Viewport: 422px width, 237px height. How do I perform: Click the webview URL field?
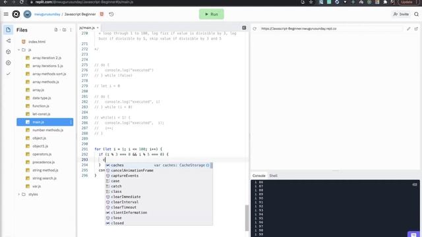click(x=331, y=28)
